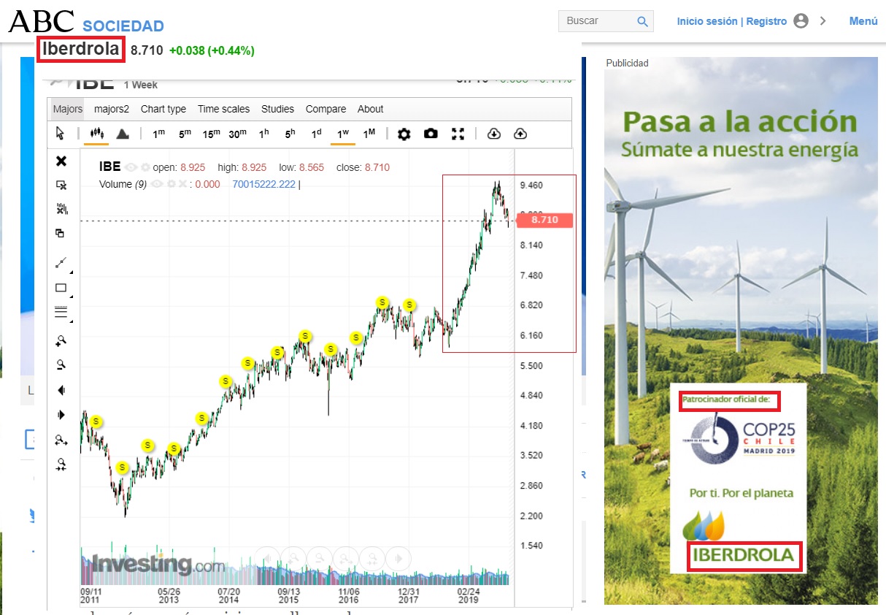Remove the Volume study with its x

(182, 184)
